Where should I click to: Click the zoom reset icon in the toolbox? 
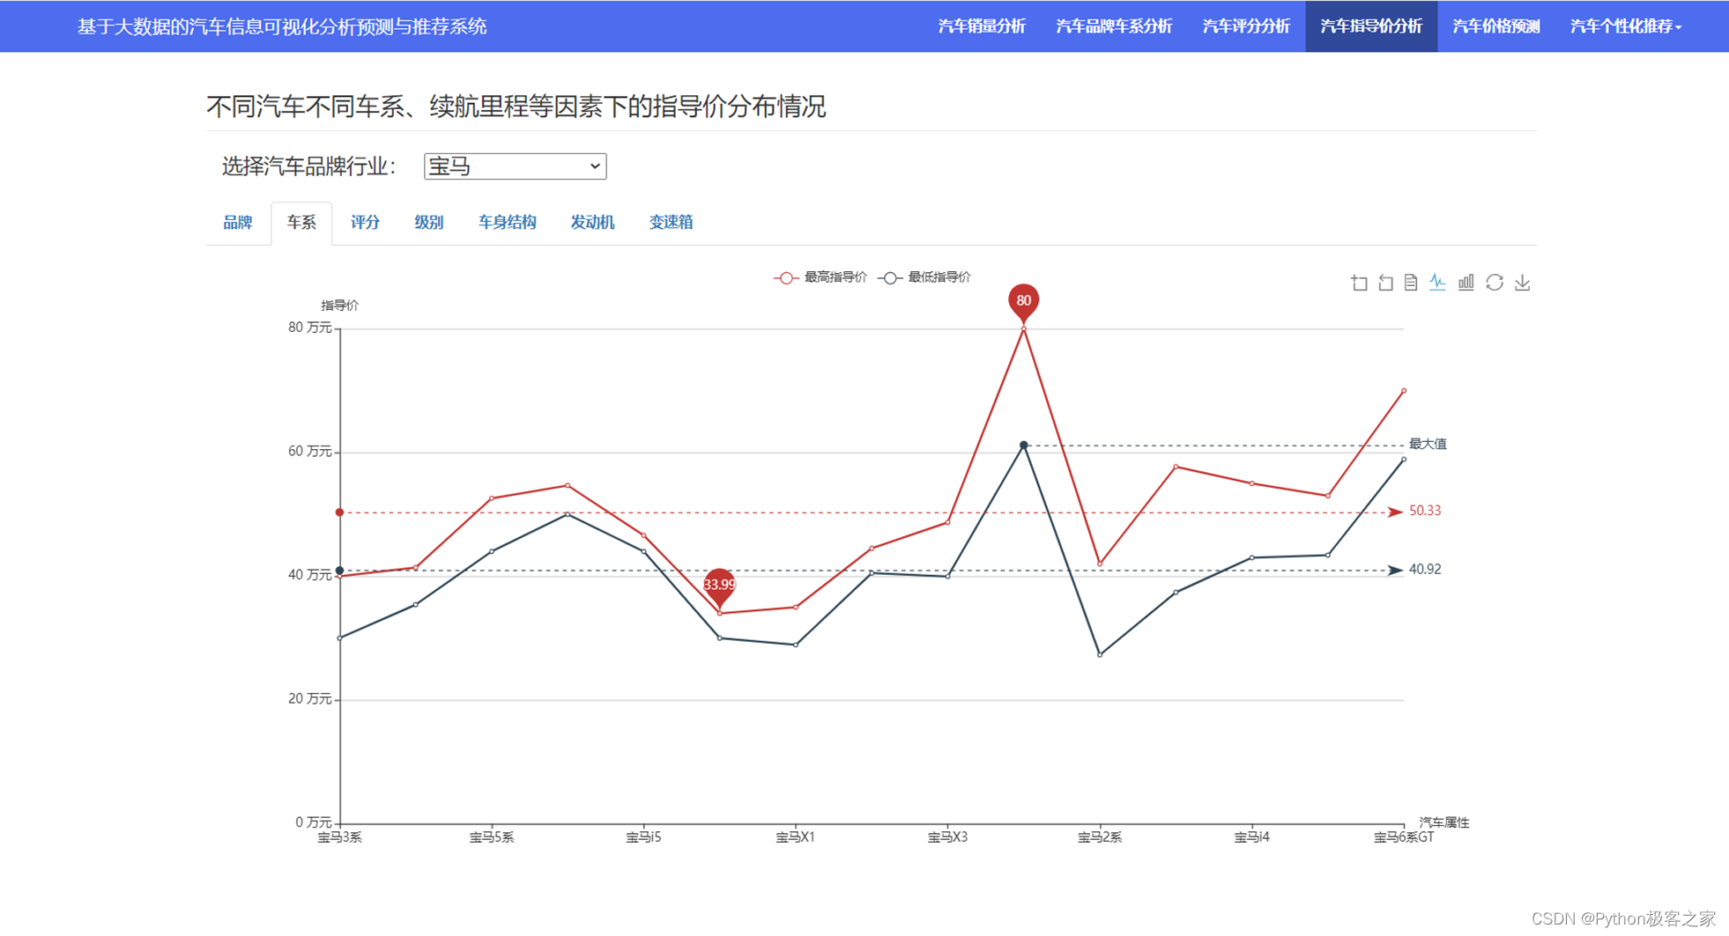coord(1385,283)
